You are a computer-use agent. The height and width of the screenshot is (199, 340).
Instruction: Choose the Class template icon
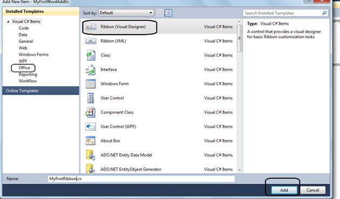(91, 55)
